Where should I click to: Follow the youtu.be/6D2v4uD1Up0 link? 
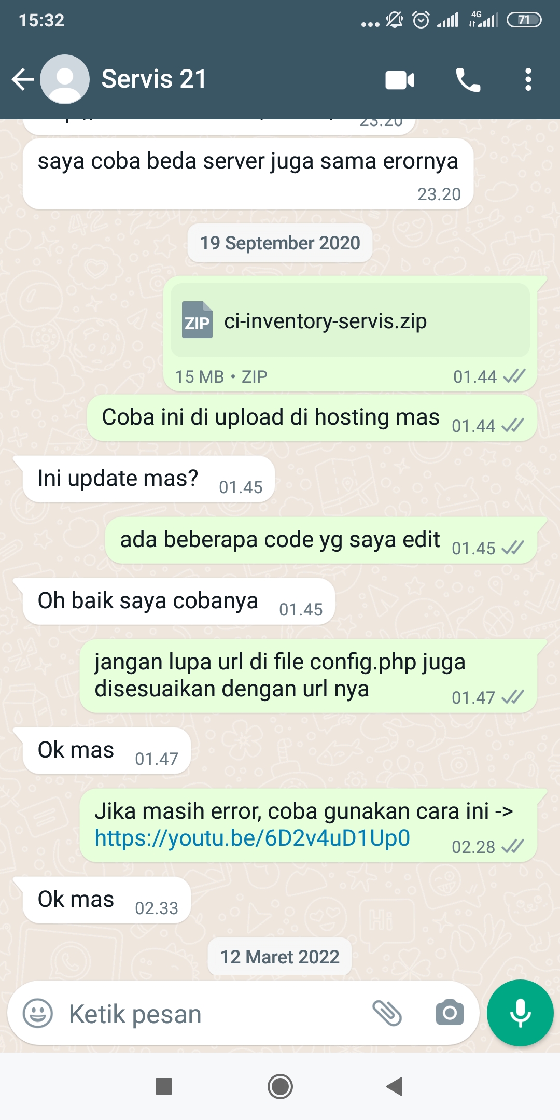[253, 838]
